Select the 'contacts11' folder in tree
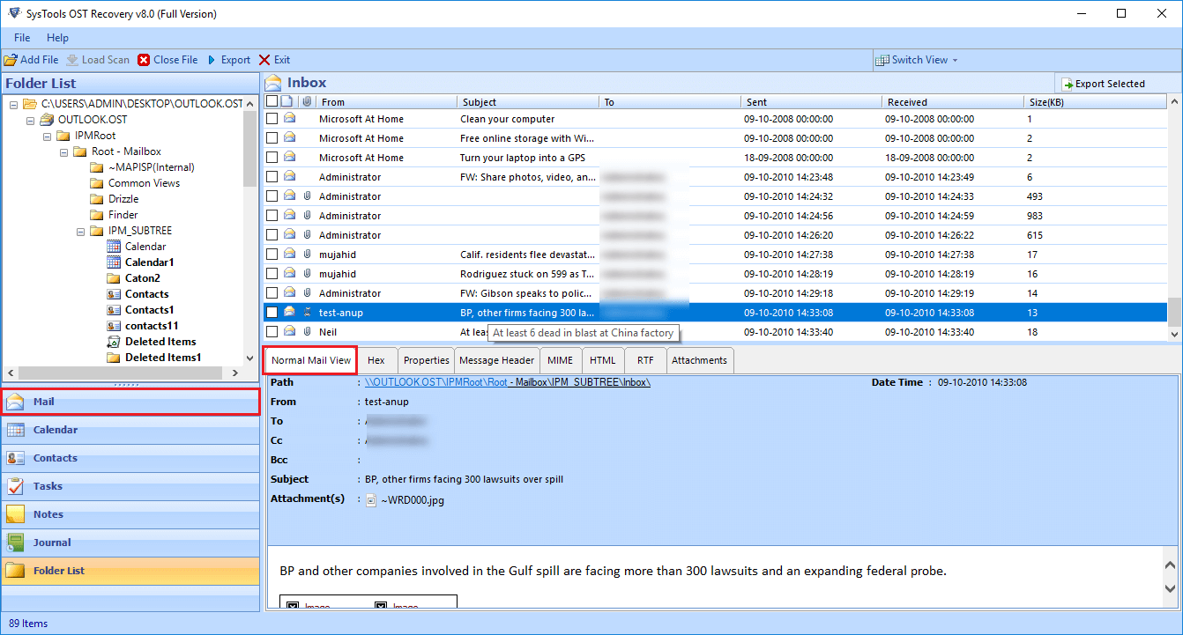1183x635 pixels. [x=152, y=326]
